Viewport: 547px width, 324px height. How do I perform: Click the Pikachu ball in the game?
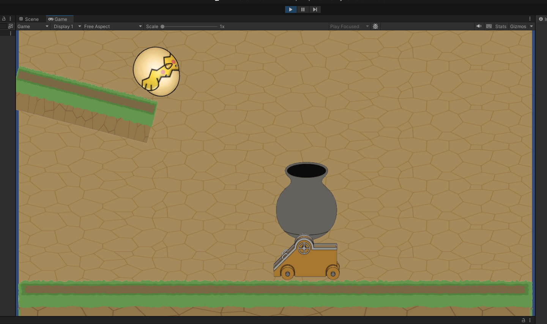pos(156,71)
